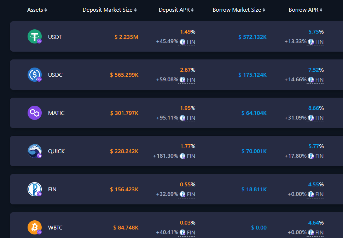Viewport: 343px width, 238px height.
Task: Click the MATIC Polygon coin icon
Action: tap(35, 113)
